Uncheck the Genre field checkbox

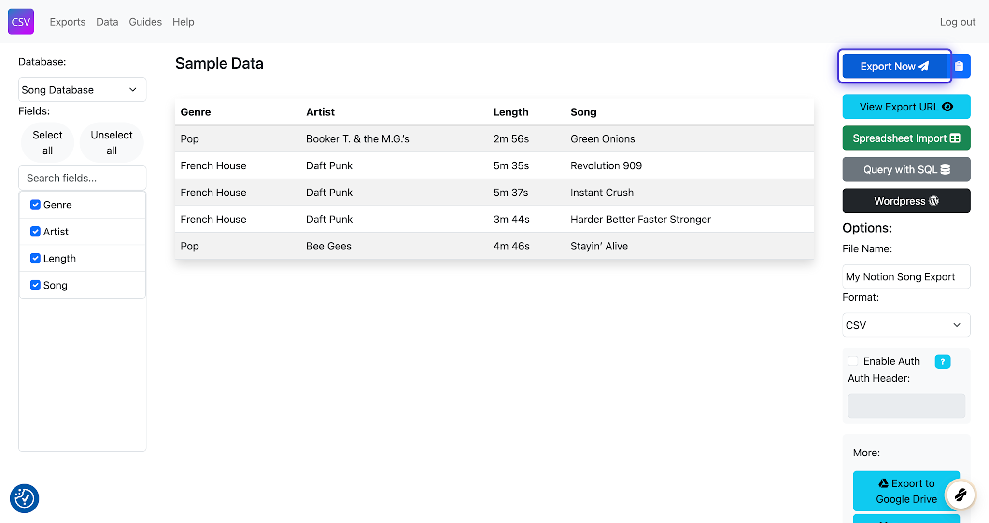pos(35,205)
